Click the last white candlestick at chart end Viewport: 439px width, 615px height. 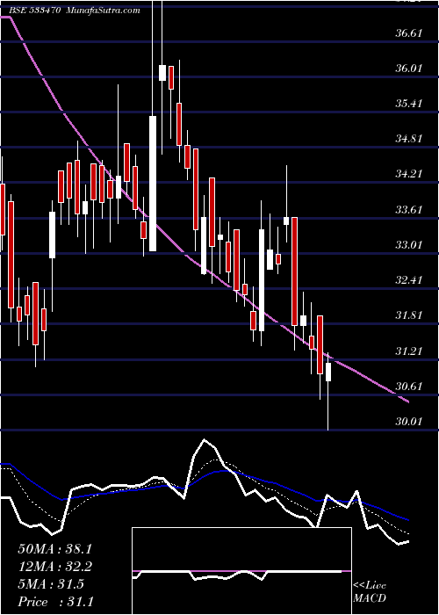click(328, 373)
